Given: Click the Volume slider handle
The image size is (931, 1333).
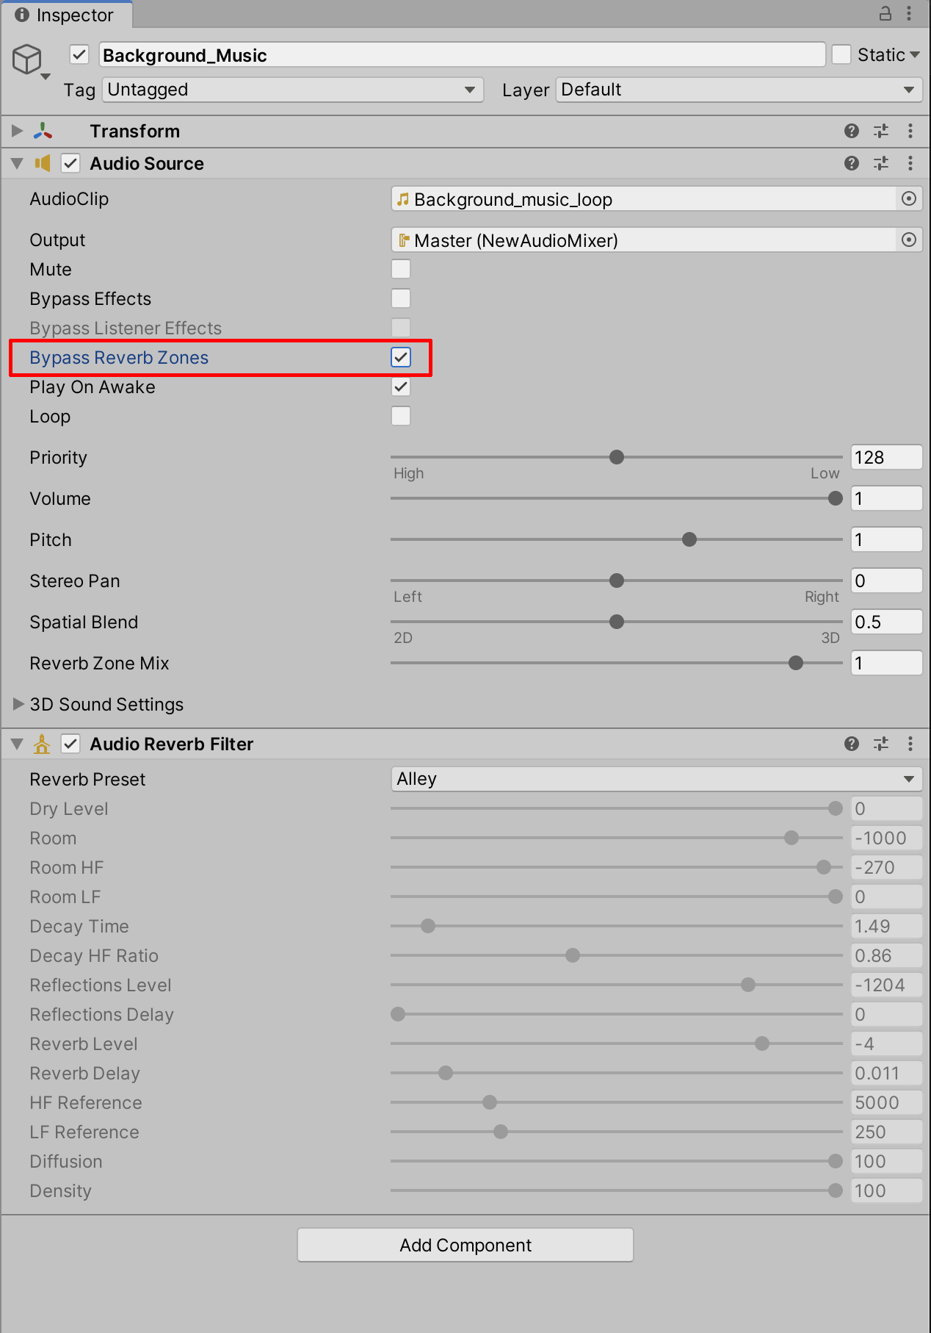Looking at the screenshot, I should click(835, 498).
